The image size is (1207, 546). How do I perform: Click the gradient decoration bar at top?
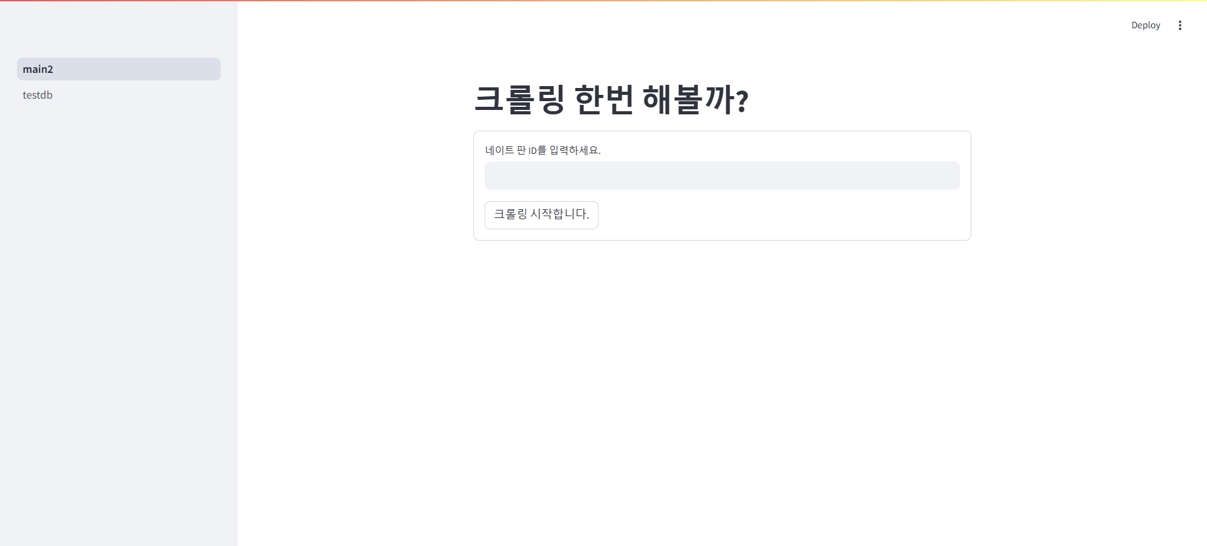pos(603,1)
